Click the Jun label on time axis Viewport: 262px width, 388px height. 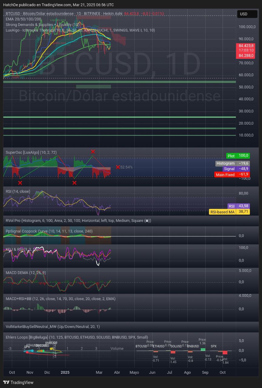point(152,372)
